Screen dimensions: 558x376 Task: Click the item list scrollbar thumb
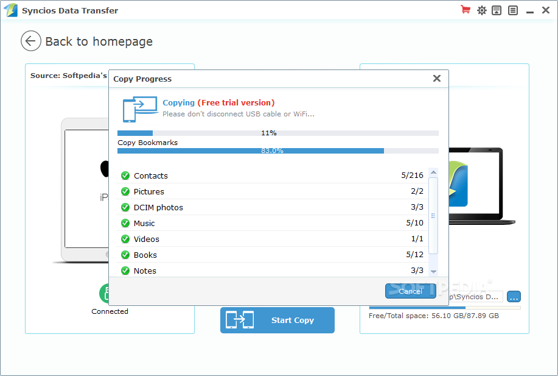point(433,216)
